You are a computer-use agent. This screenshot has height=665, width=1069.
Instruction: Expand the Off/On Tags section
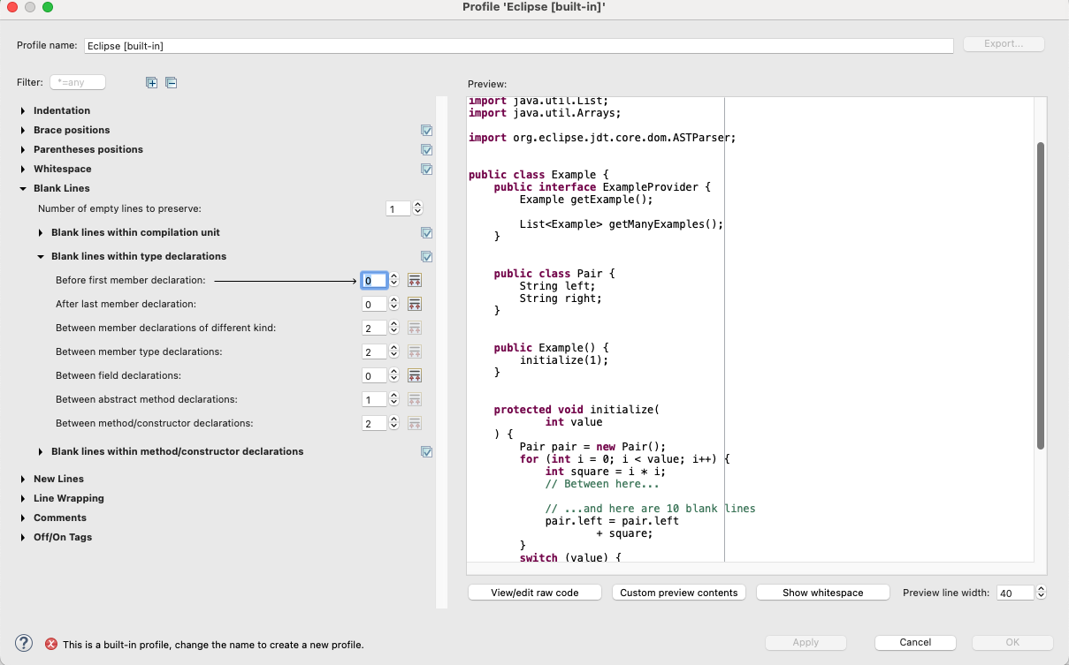click(x=23, y=537)
